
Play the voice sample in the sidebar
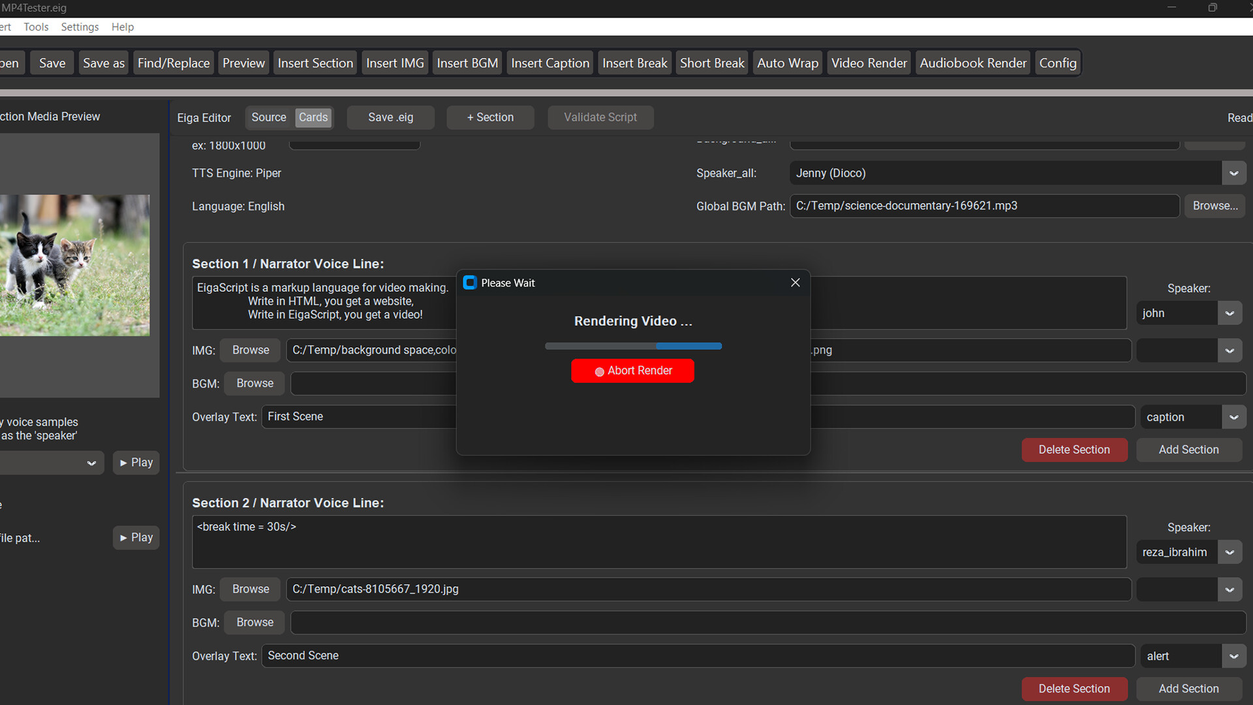[x=136, y=462]
